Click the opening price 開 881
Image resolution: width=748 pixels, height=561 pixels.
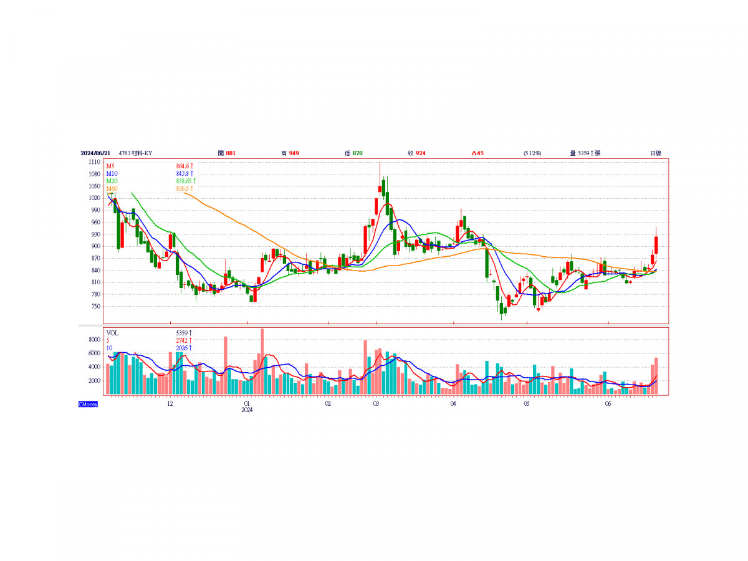tap(227, 153)
